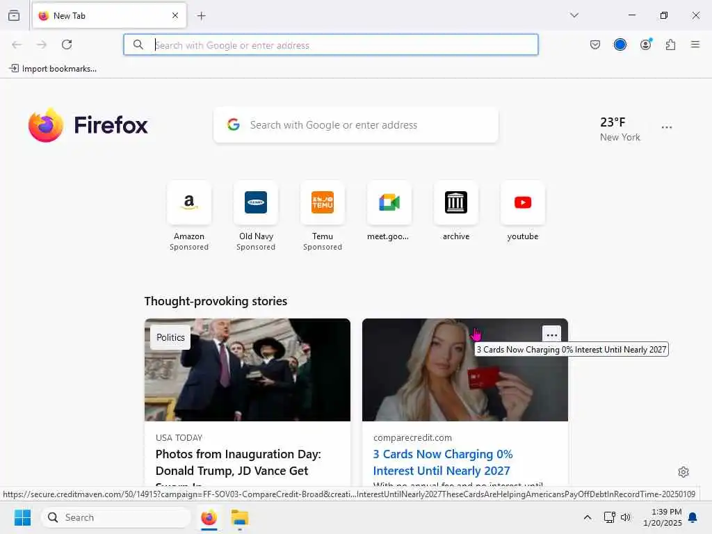Open the credit card story three-dot menu

click(551, 335)
